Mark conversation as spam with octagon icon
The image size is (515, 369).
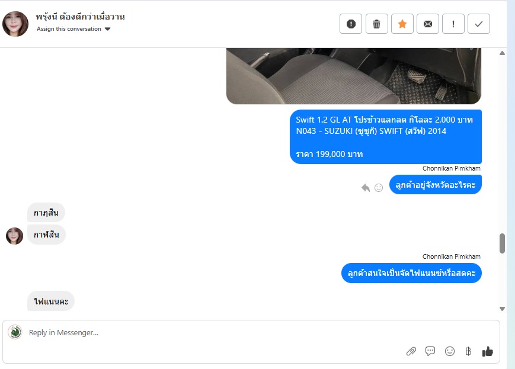pos(351,24)
